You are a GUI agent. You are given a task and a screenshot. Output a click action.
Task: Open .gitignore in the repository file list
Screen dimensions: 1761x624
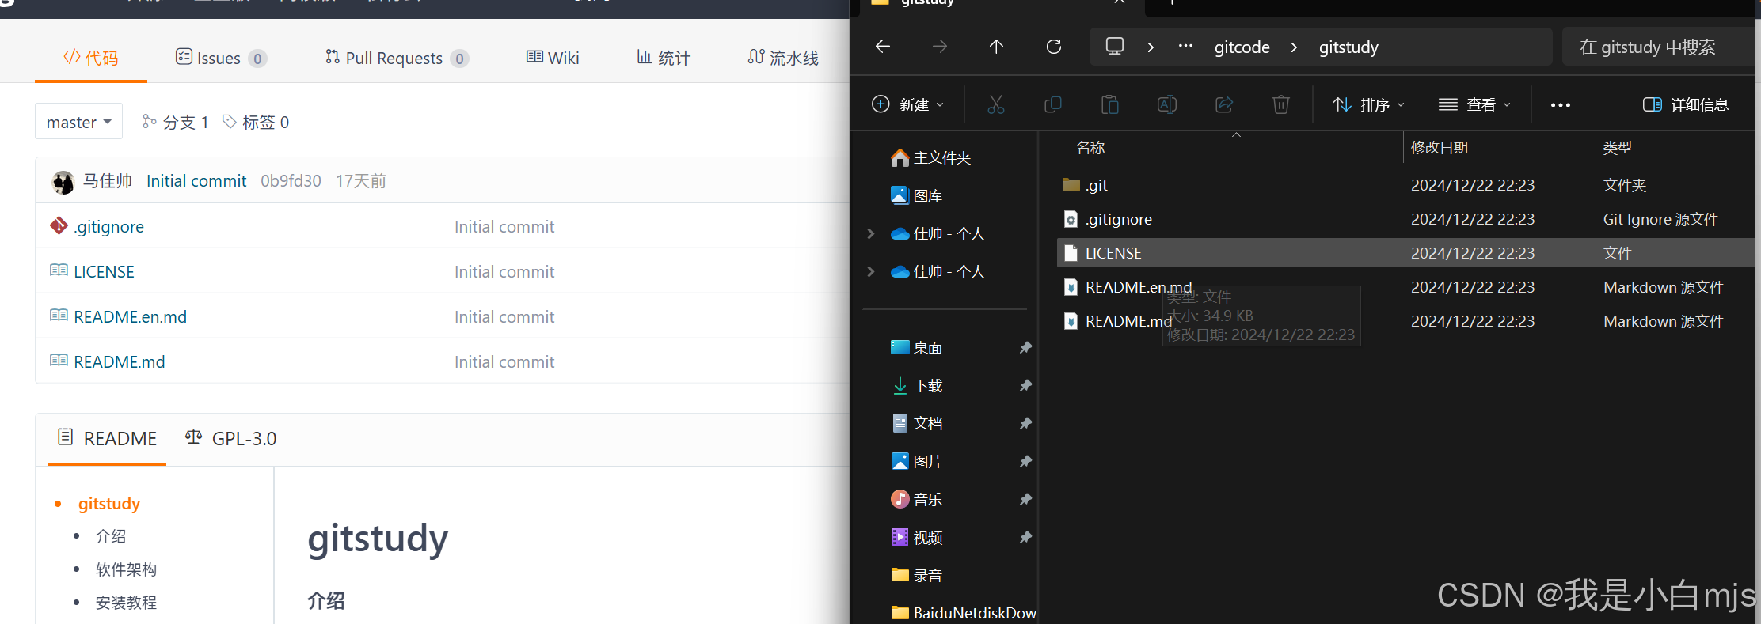109,227
